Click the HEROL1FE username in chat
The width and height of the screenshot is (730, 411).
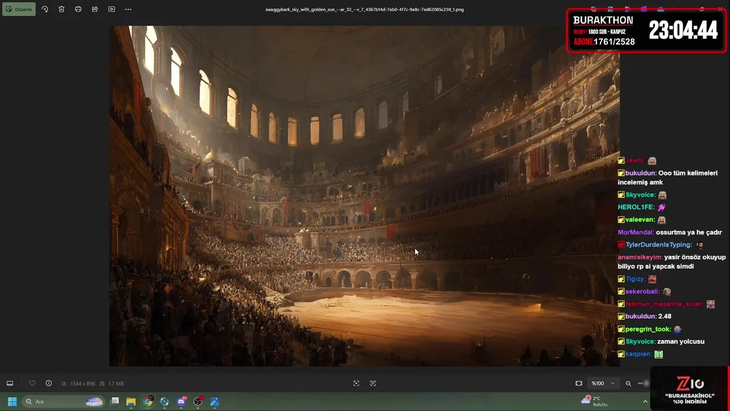(636, 207)
